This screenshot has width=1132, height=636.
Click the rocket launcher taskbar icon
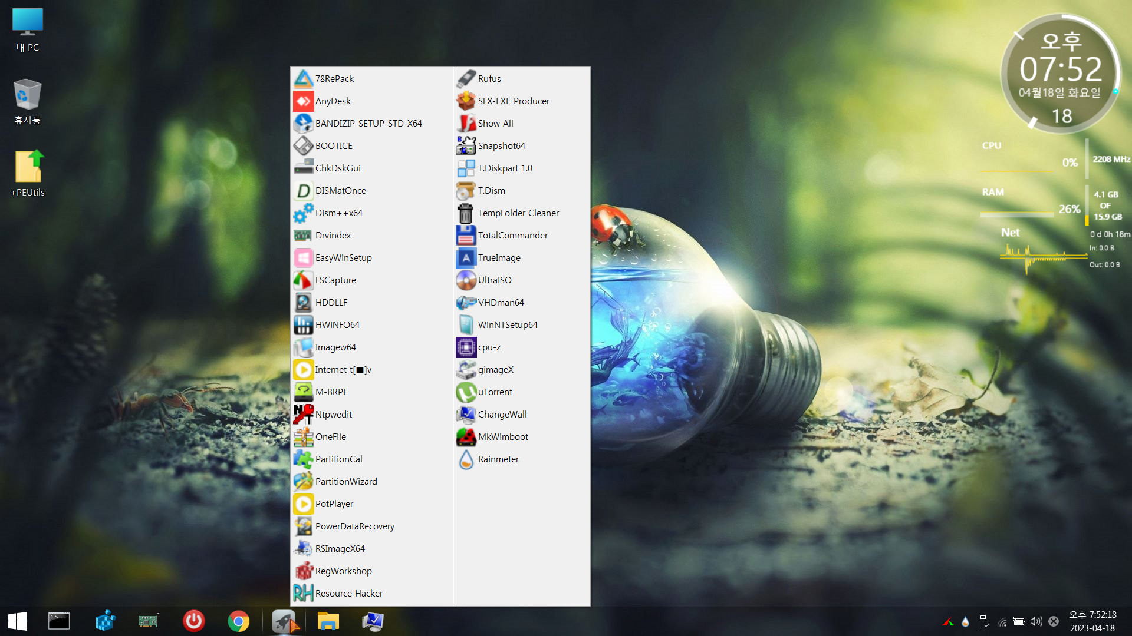pos(284,621)
